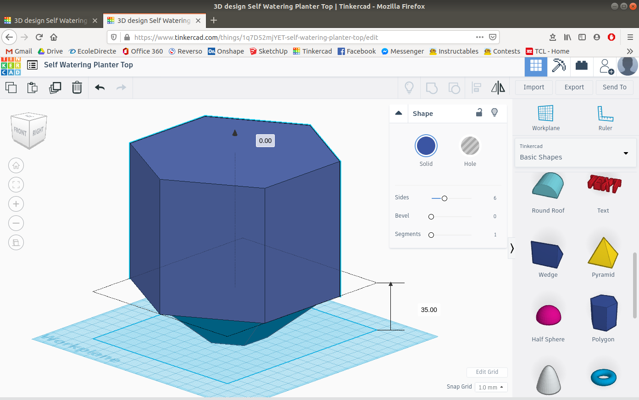Image resolution: width=639 pixels, height=400 pixels.
Task: Reload the current page
Action: tap(39, 37)
